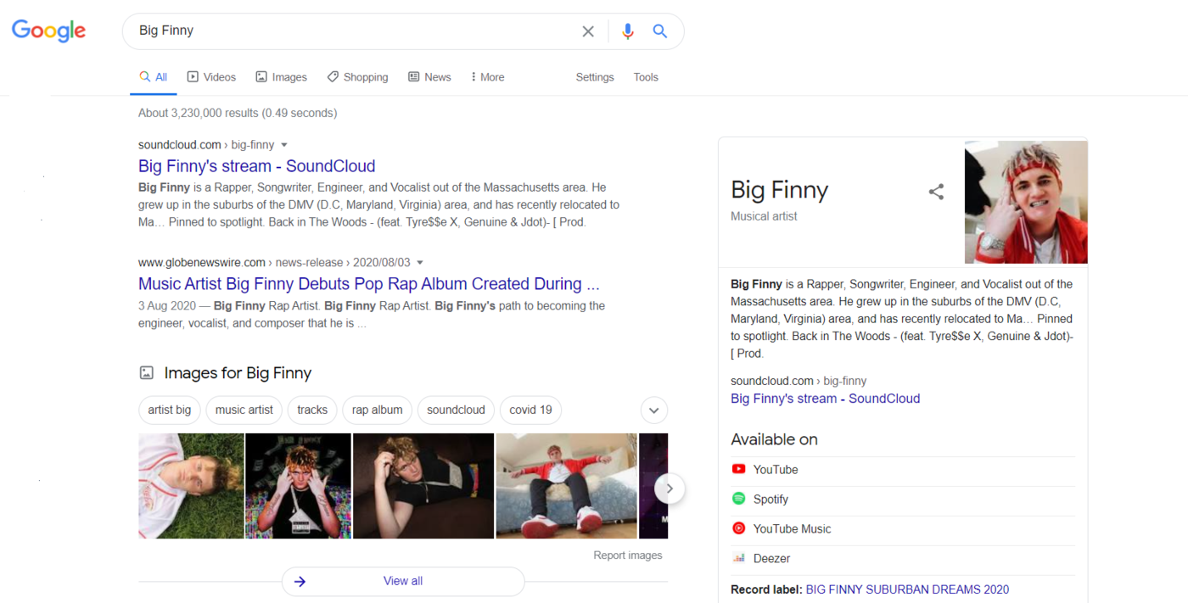Switch to the News tab
The height and width of the screenshot is (603, 1188).
pos(429,77)
